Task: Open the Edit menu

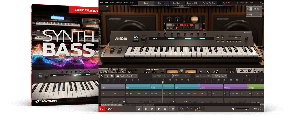Action: point(106,3)
